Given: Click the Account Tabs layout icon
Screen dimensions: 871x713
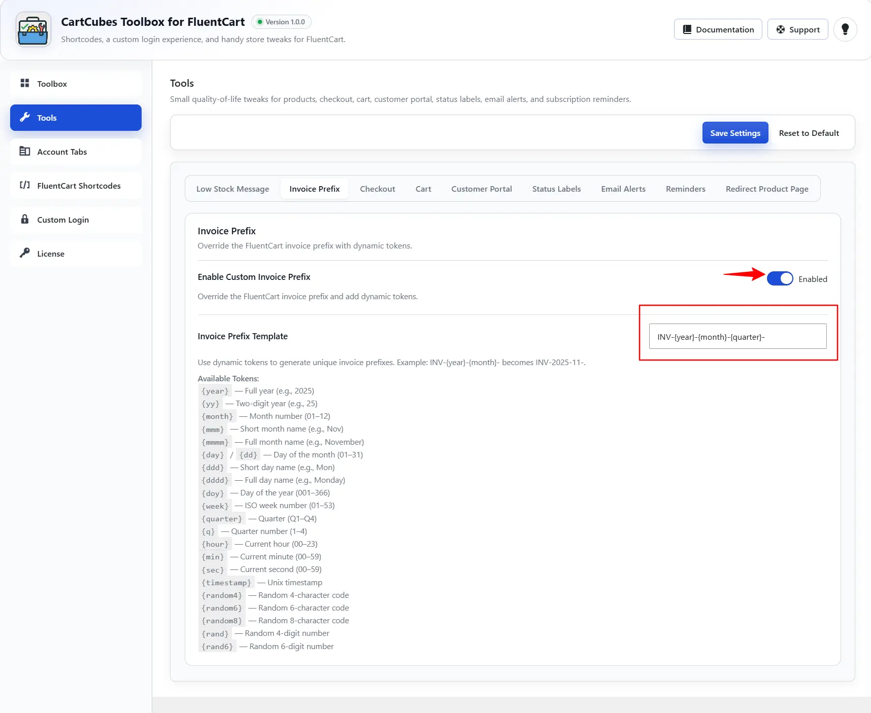Looking at the screenshot, I should click(x=24, y=151).
